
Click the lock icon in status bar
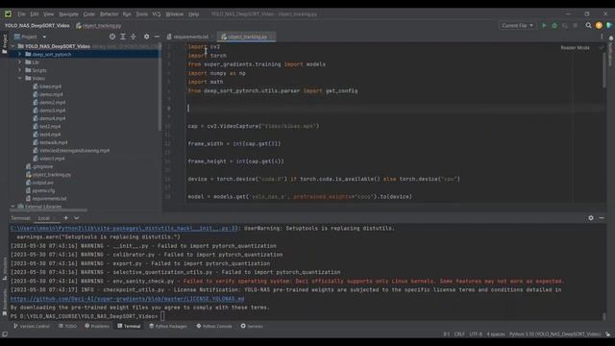(x=607, y=334)
